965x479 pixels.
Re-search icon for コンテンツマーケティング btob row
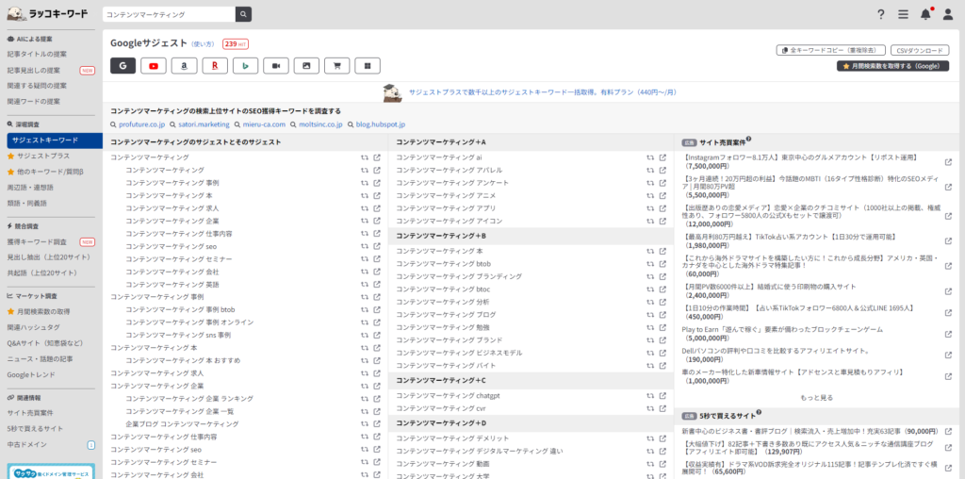tap(650, 263)
